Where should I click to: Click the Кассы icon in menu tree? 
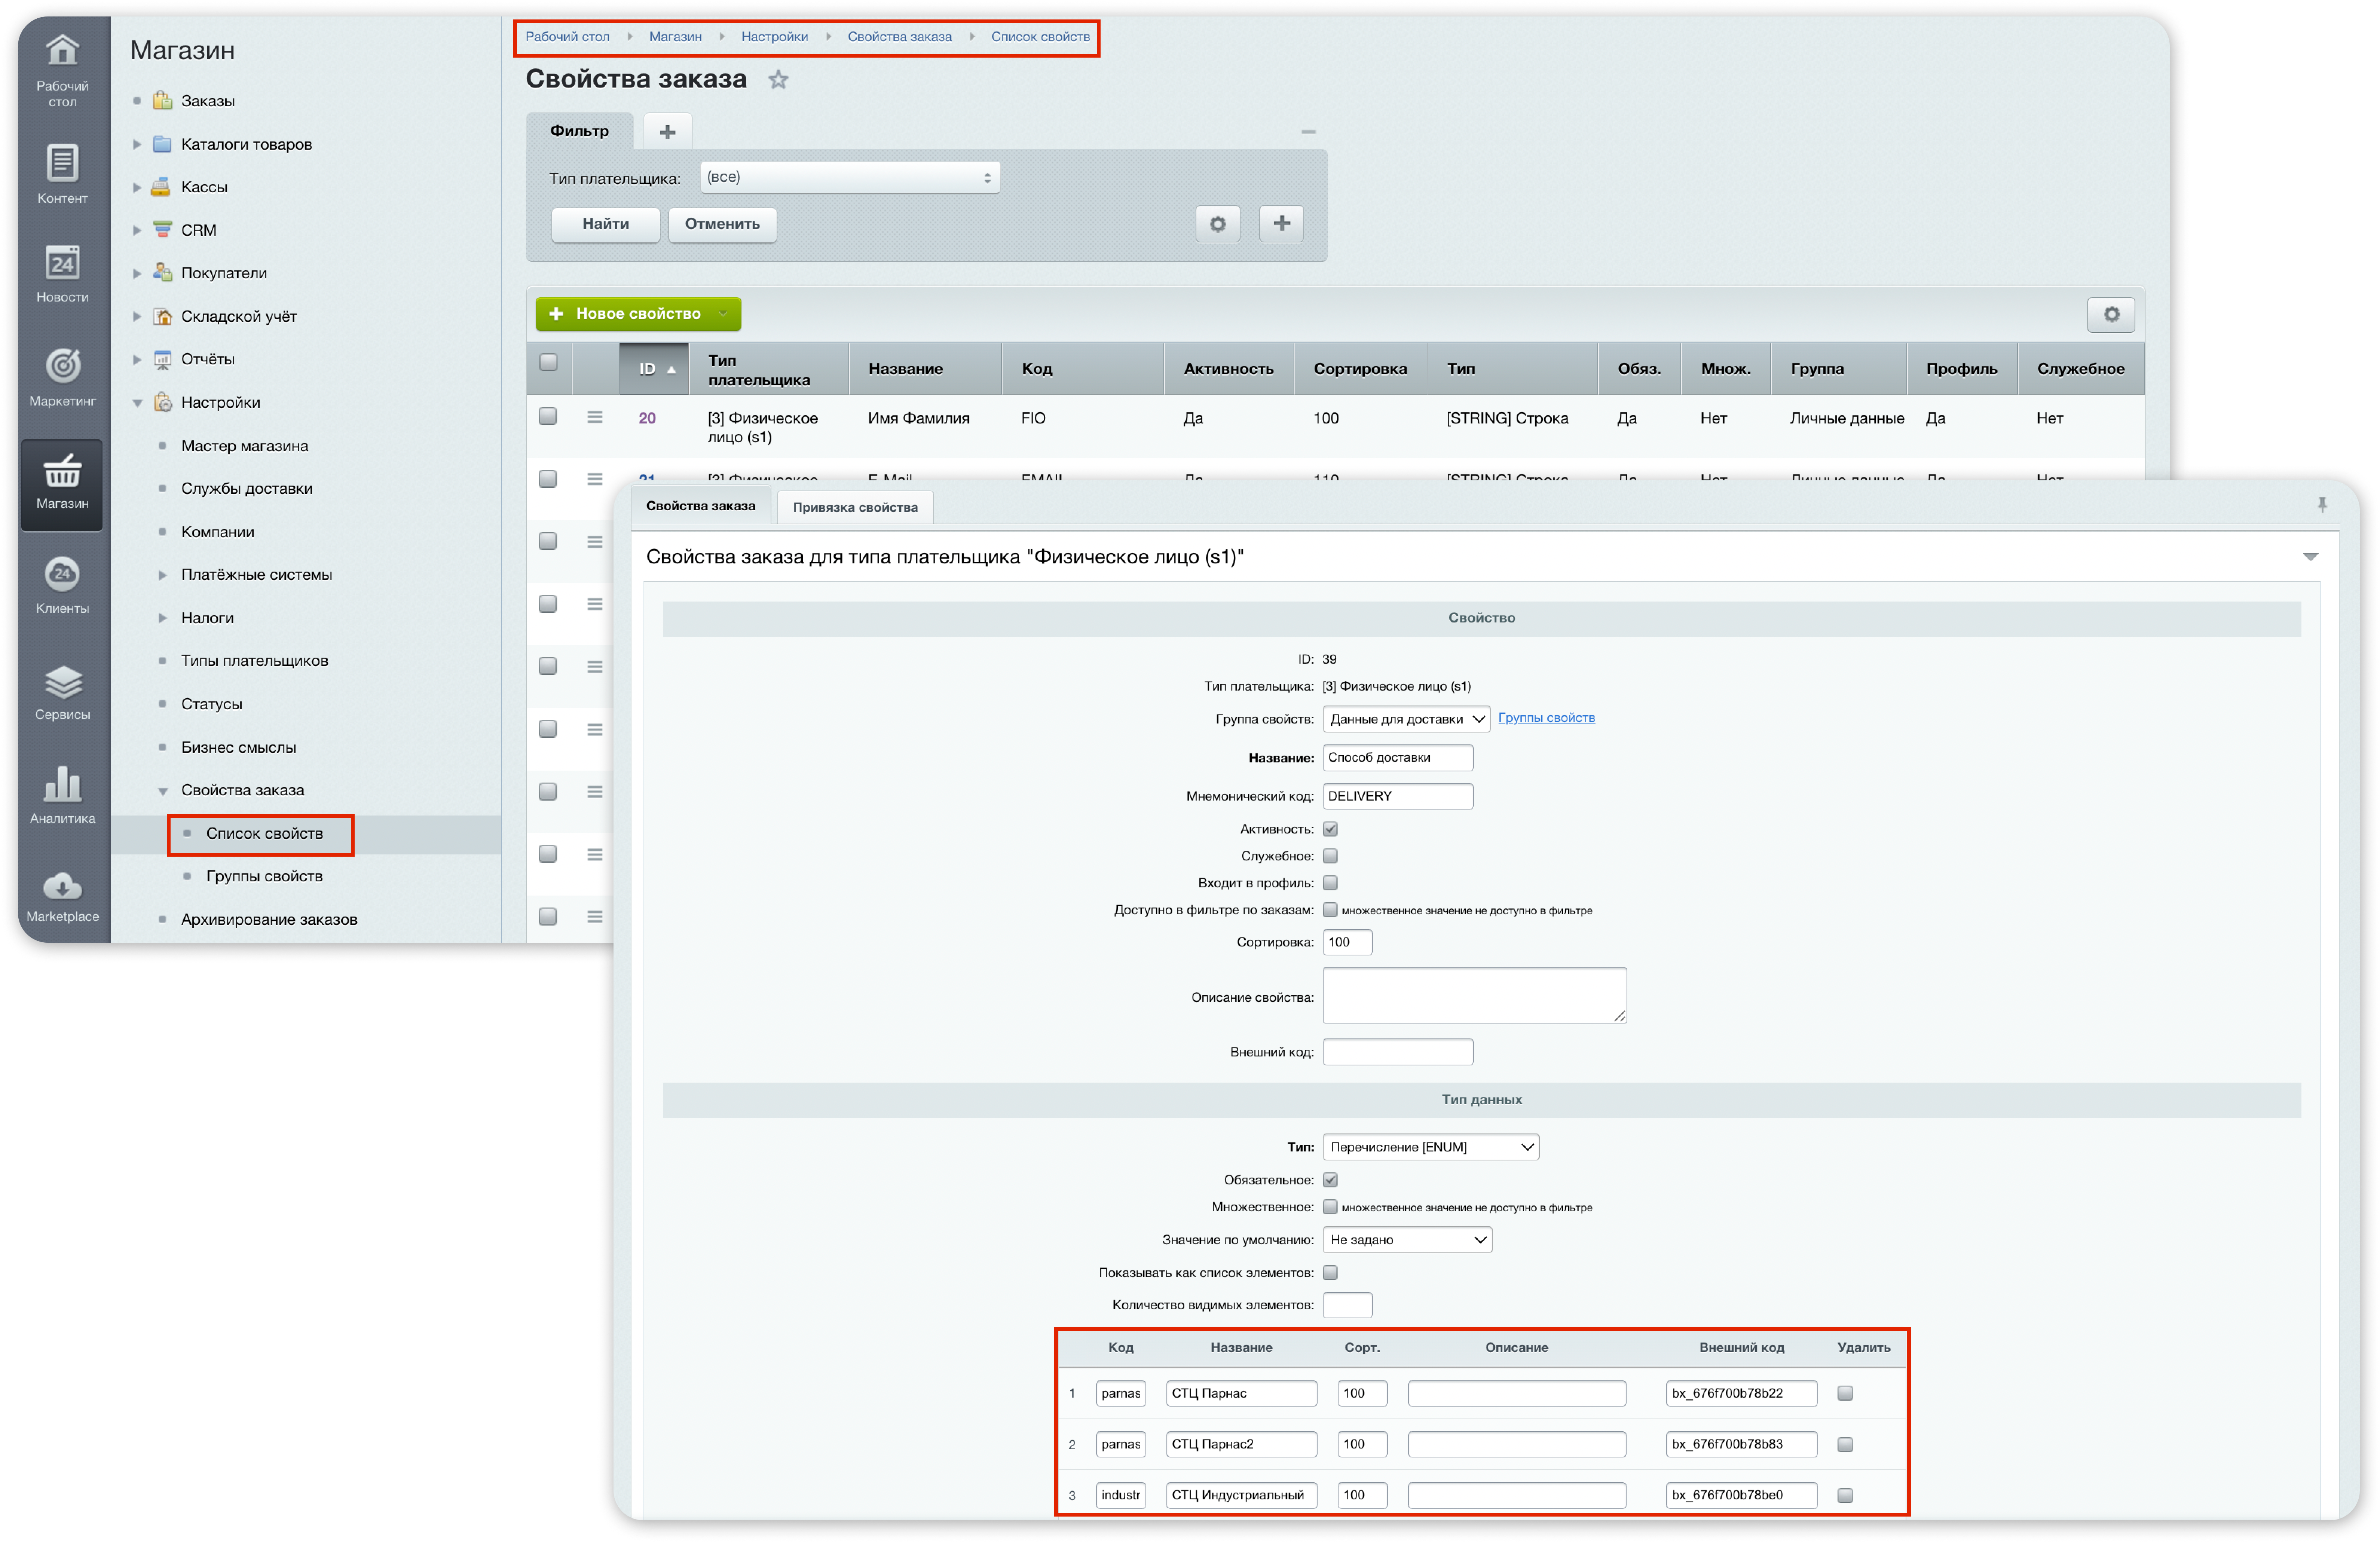pyautogui.click(x=161, y=187)
